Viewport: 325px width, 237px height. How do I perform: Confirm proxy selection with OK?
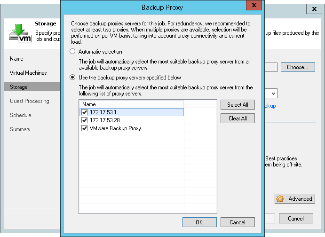(199, 222)
